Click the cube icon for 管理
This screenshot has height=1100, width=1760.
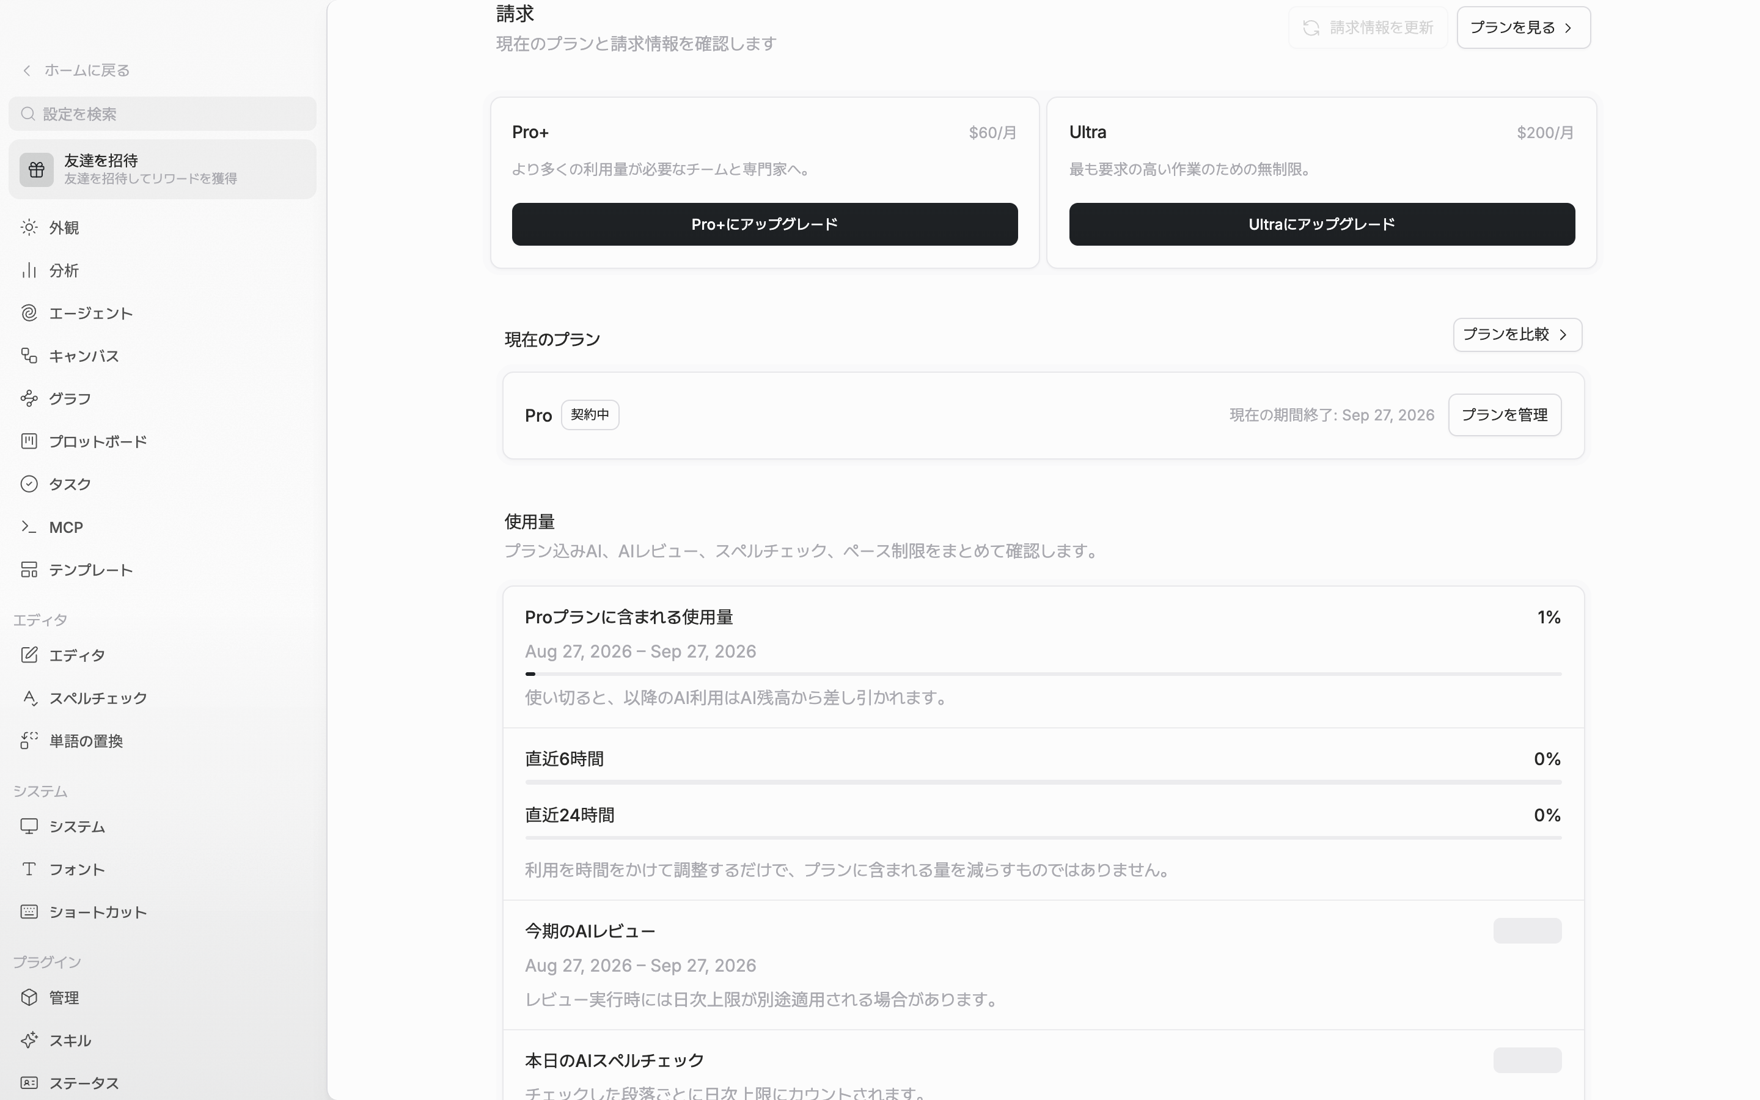coord(29,997)
